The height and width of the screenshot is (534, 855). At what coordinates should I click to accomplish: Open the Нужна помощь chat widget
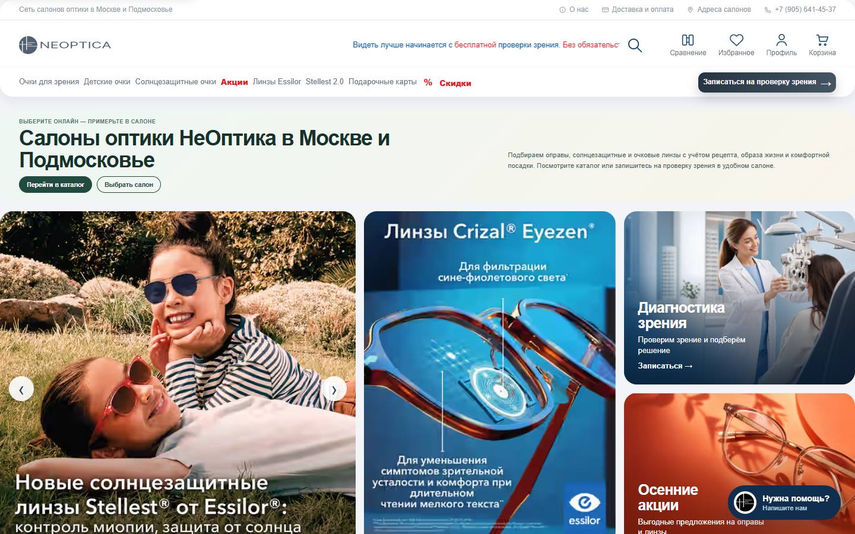(x=784, y=503)
